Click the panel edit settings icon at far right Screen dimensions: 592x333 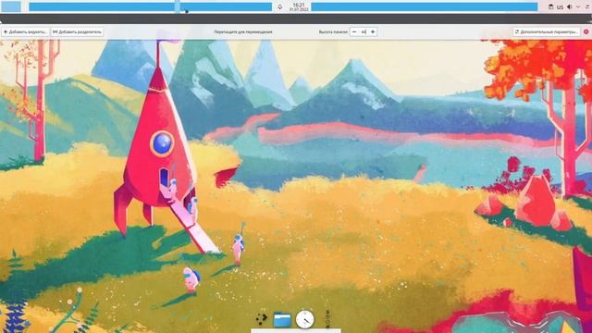click(587, 6)
